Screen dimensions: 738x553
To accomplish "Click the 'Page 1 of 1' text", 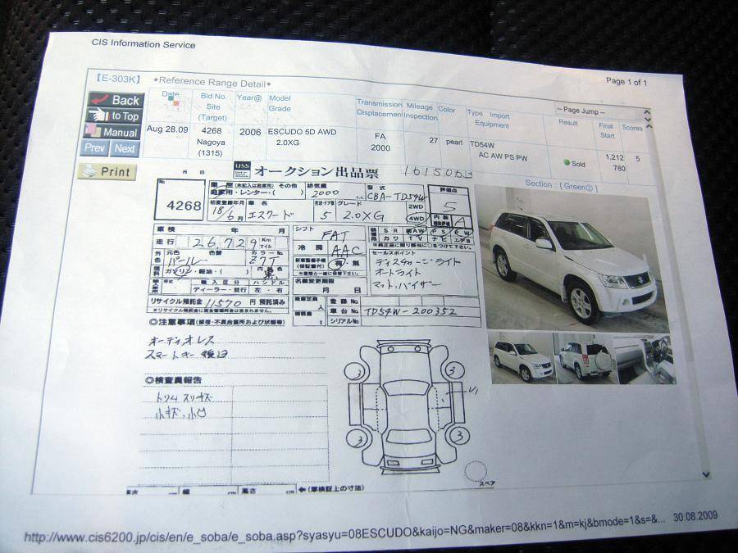I will coord(626,81).
